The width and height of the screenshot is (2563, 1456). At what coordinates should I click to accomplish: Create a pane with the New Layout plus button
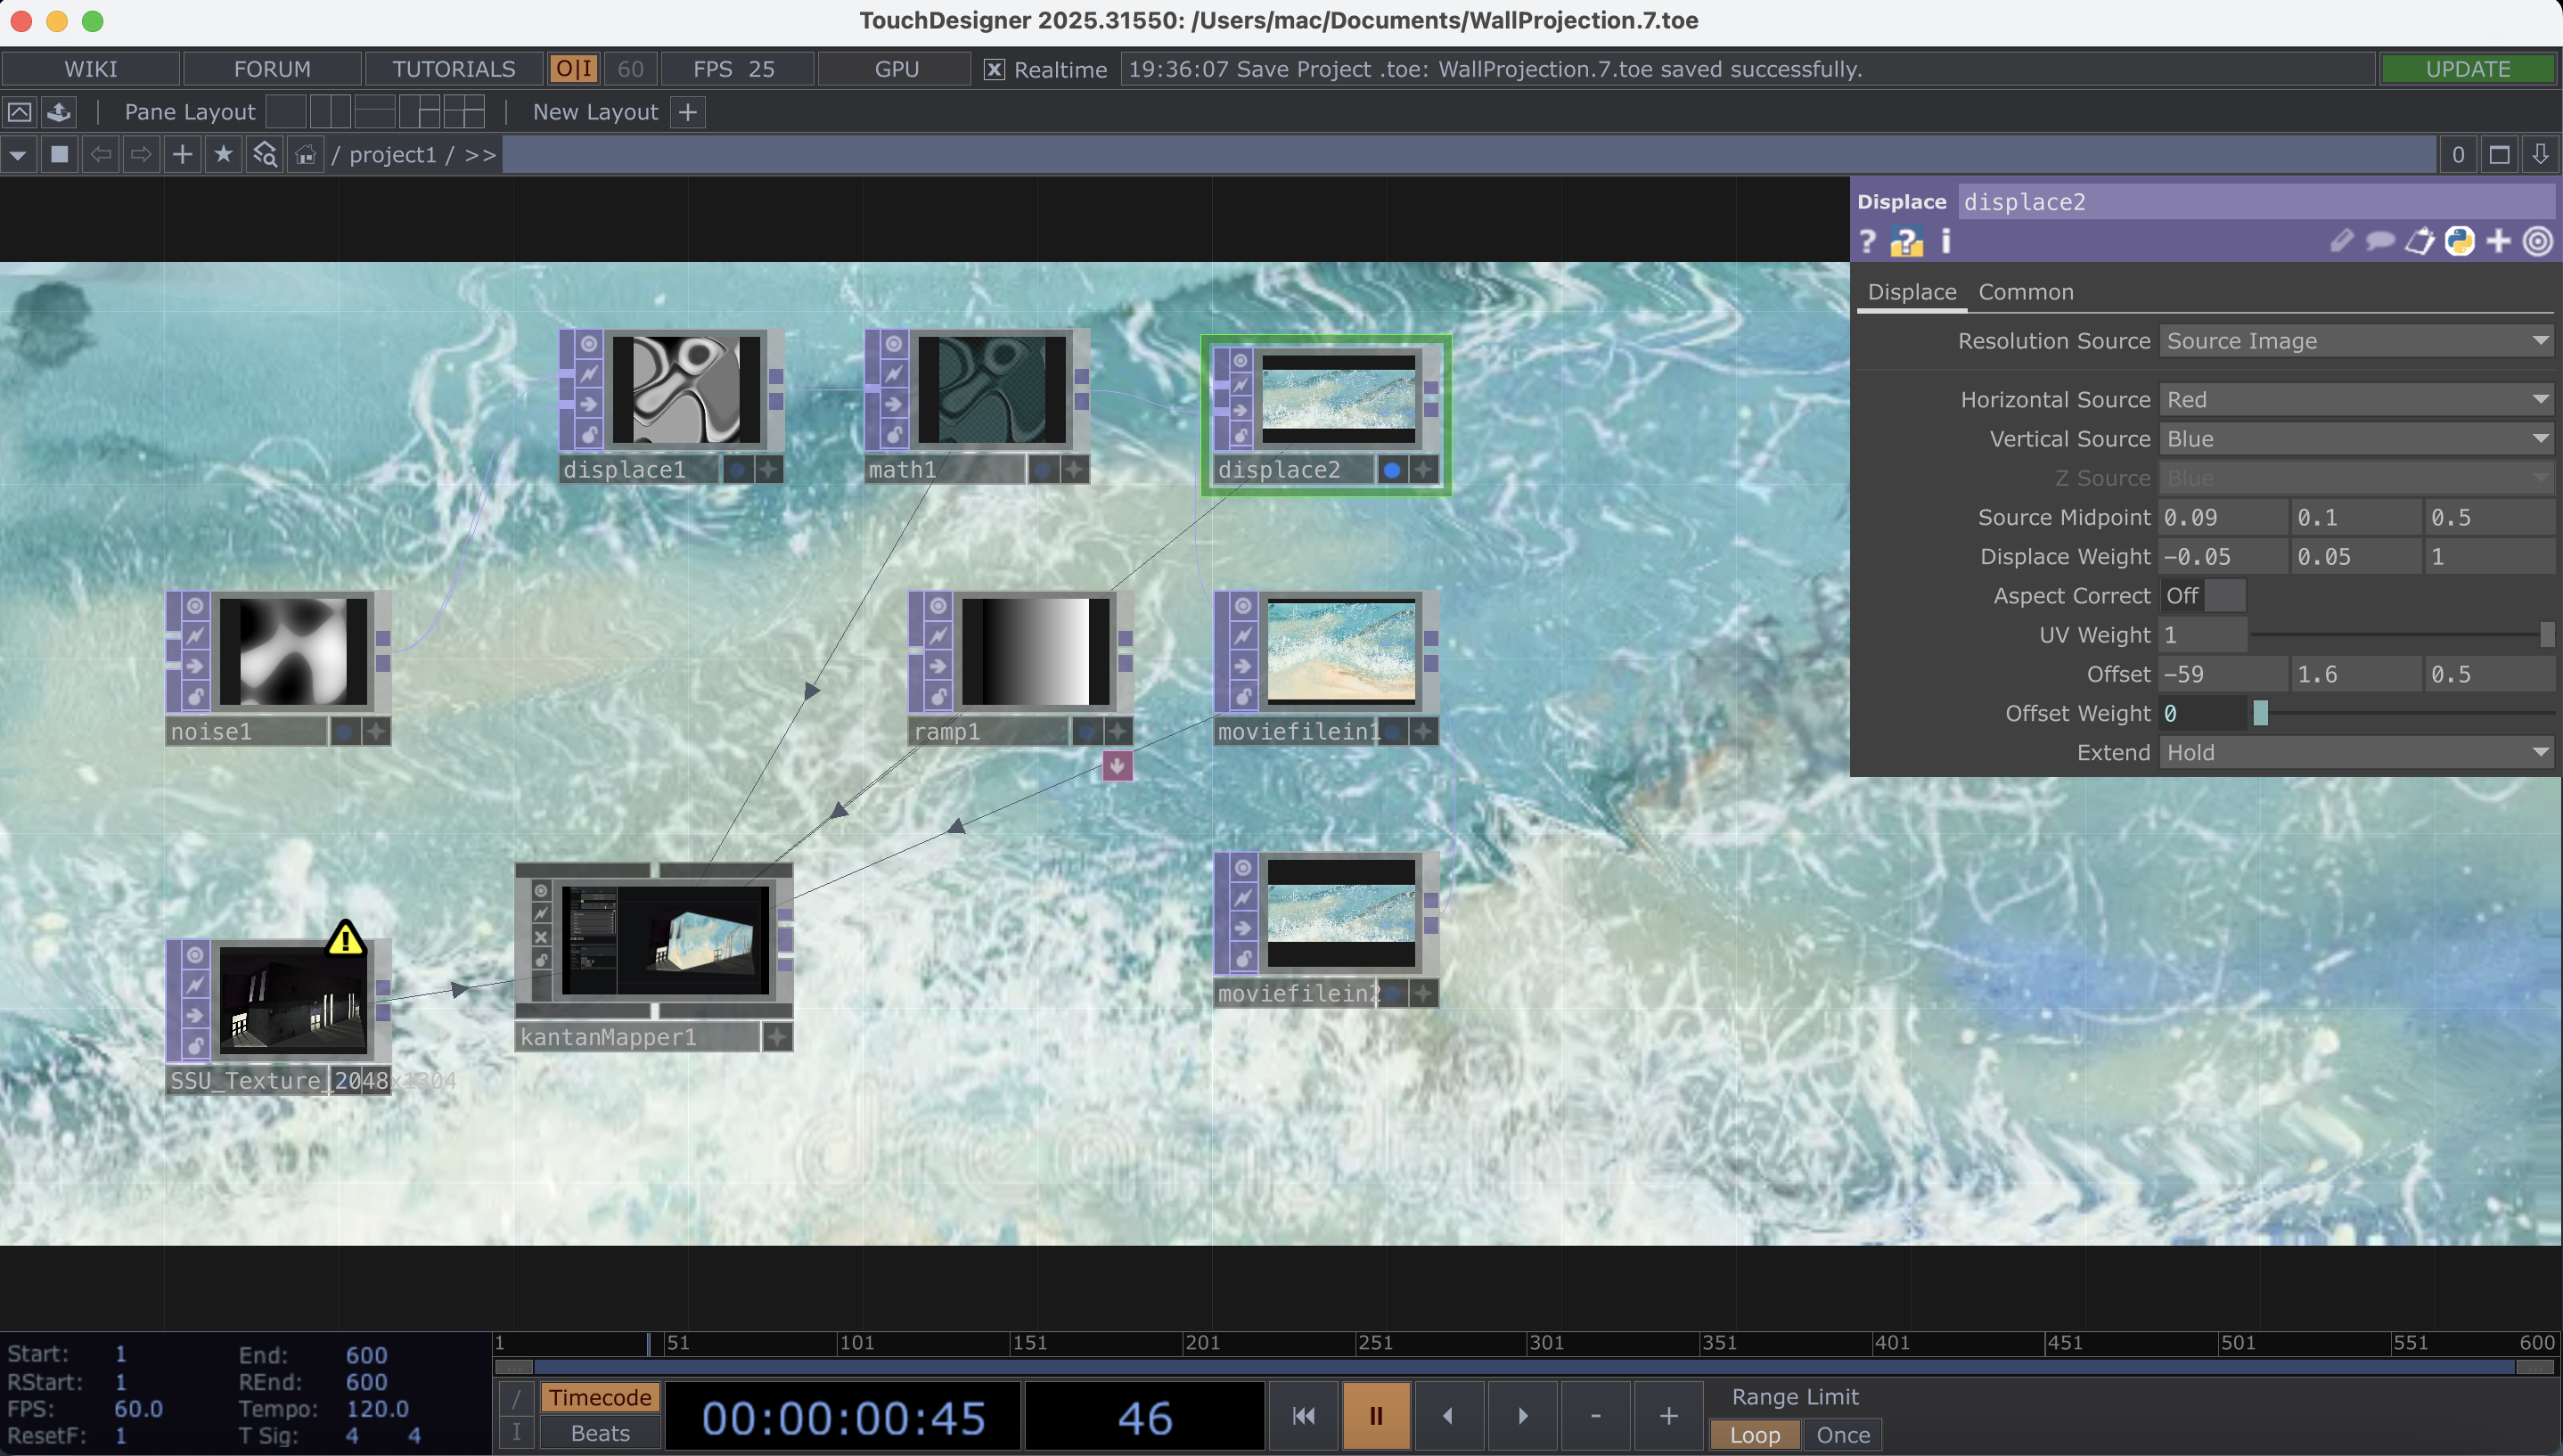tap(687, 111)
